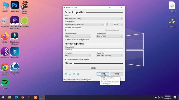This screenshot has width=179, height=100.
Task: Open the Mario desktop shortcut
Action: point(25,7)
